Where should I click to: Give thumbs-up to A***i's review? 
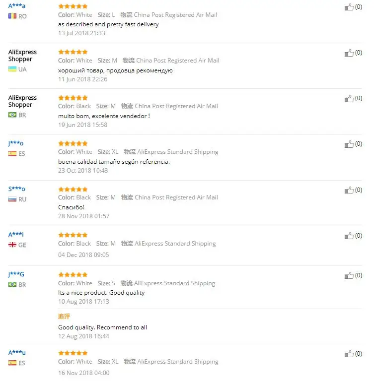(349, 236)
